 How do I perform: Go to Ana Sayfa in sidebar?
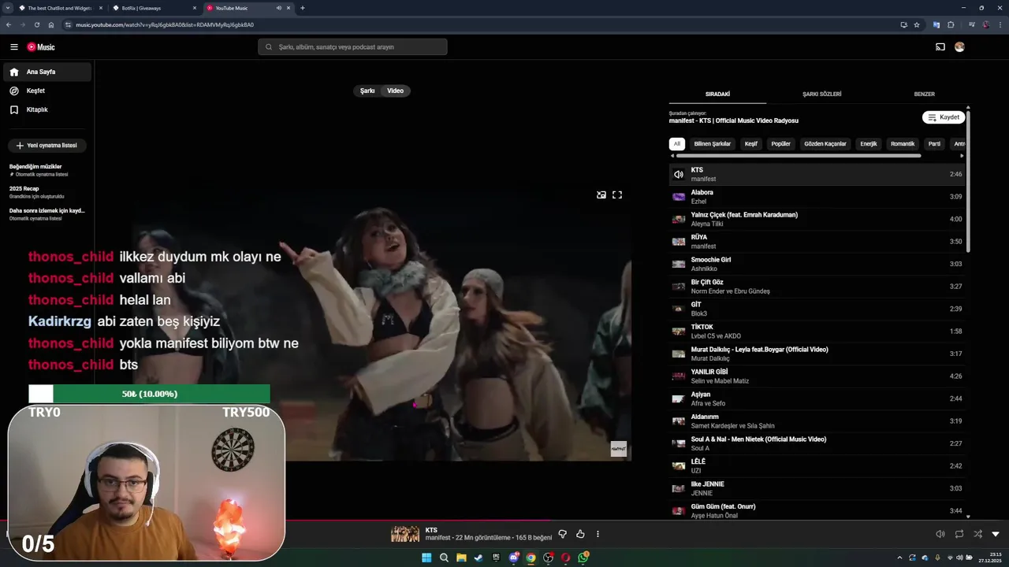click(x=47, y=72)
